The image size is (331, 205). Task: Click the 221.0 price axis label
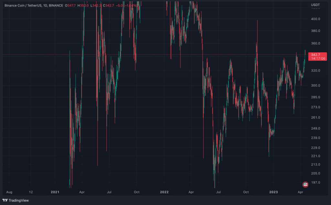click(x=315, y=156)
